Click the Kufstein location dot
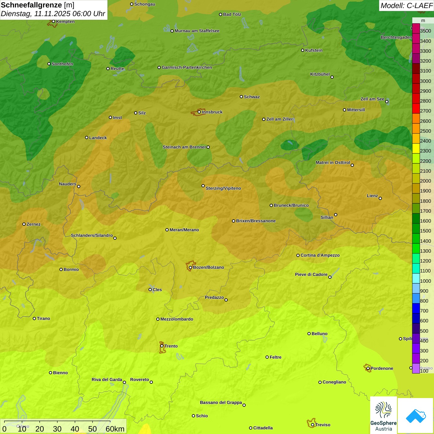Image resolution: width=434 pixels, height=434 pixels. (x=303, y=50)
